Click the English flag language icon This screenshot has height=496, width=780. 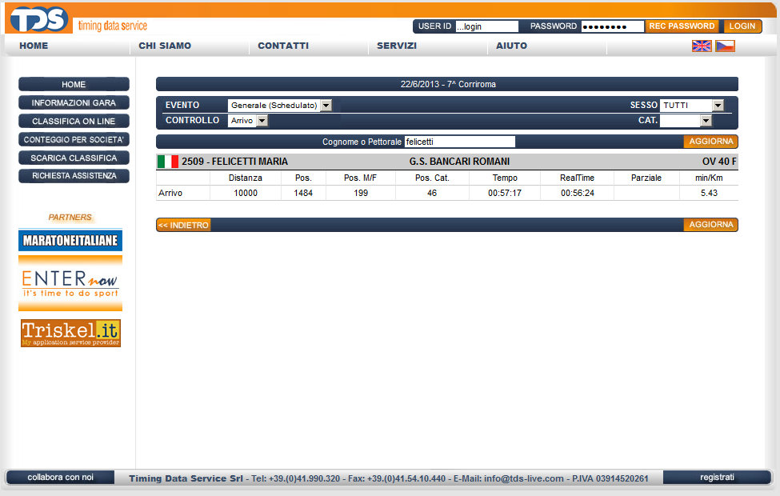click(x=702, y=46)
